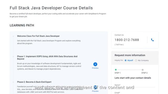This screenshot has width=168, height=94.
Task: Click the Email field label
Action: pyautogui.click(x=117, y=93)
